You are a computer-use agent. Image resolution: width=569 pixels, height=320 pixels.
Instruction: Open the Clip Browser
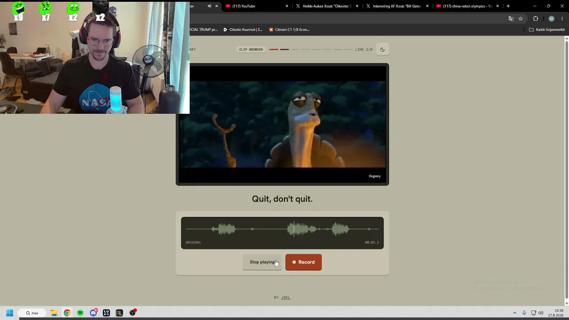click(251, 49)
